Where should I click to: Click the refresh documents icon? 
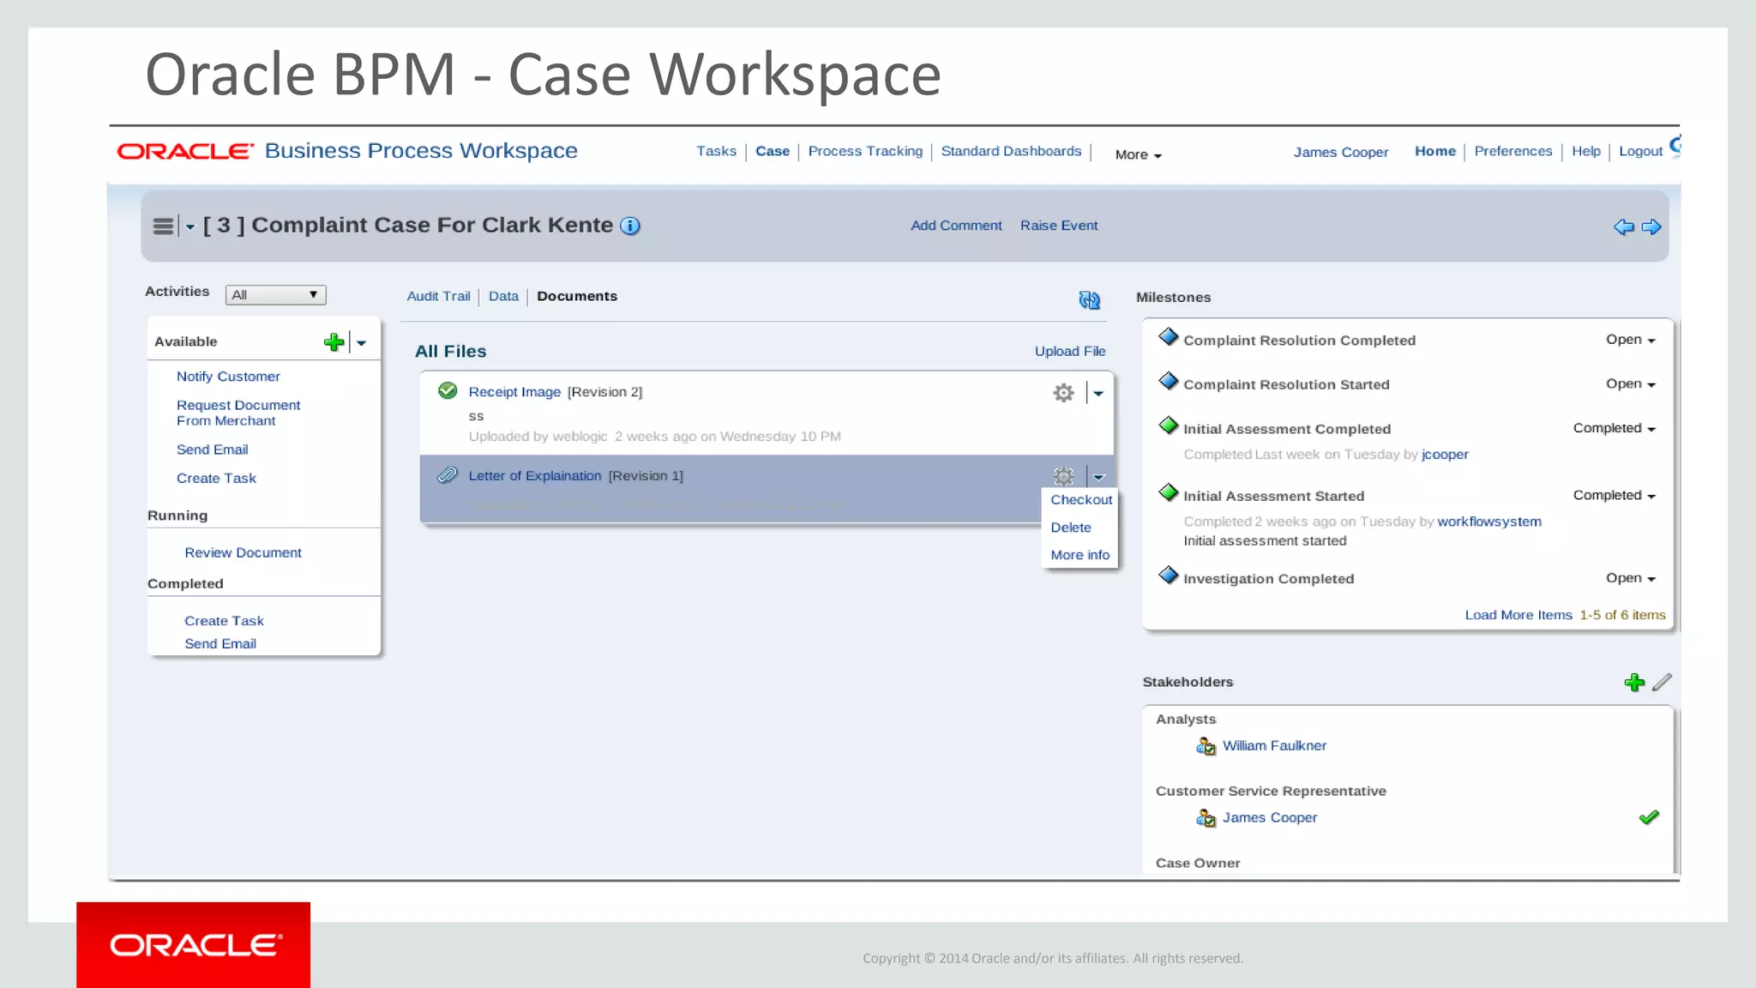click(x=1089, y=299)
